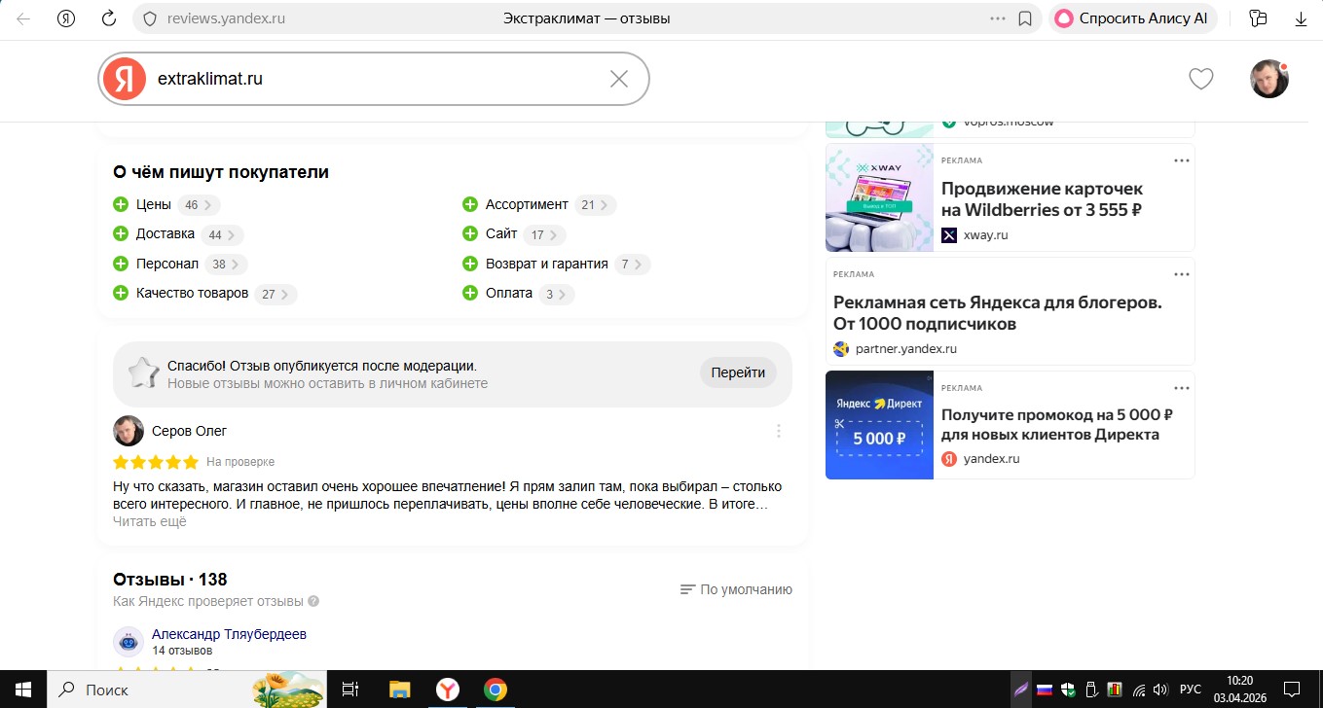Open the Рекламная сеть Яндекса для блогеров ad
The image size is (1323, 708).
[x=998, y=312]
